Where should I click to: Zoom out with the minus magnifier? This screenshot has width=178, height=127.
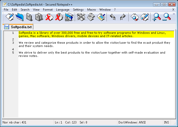[167, 17]
